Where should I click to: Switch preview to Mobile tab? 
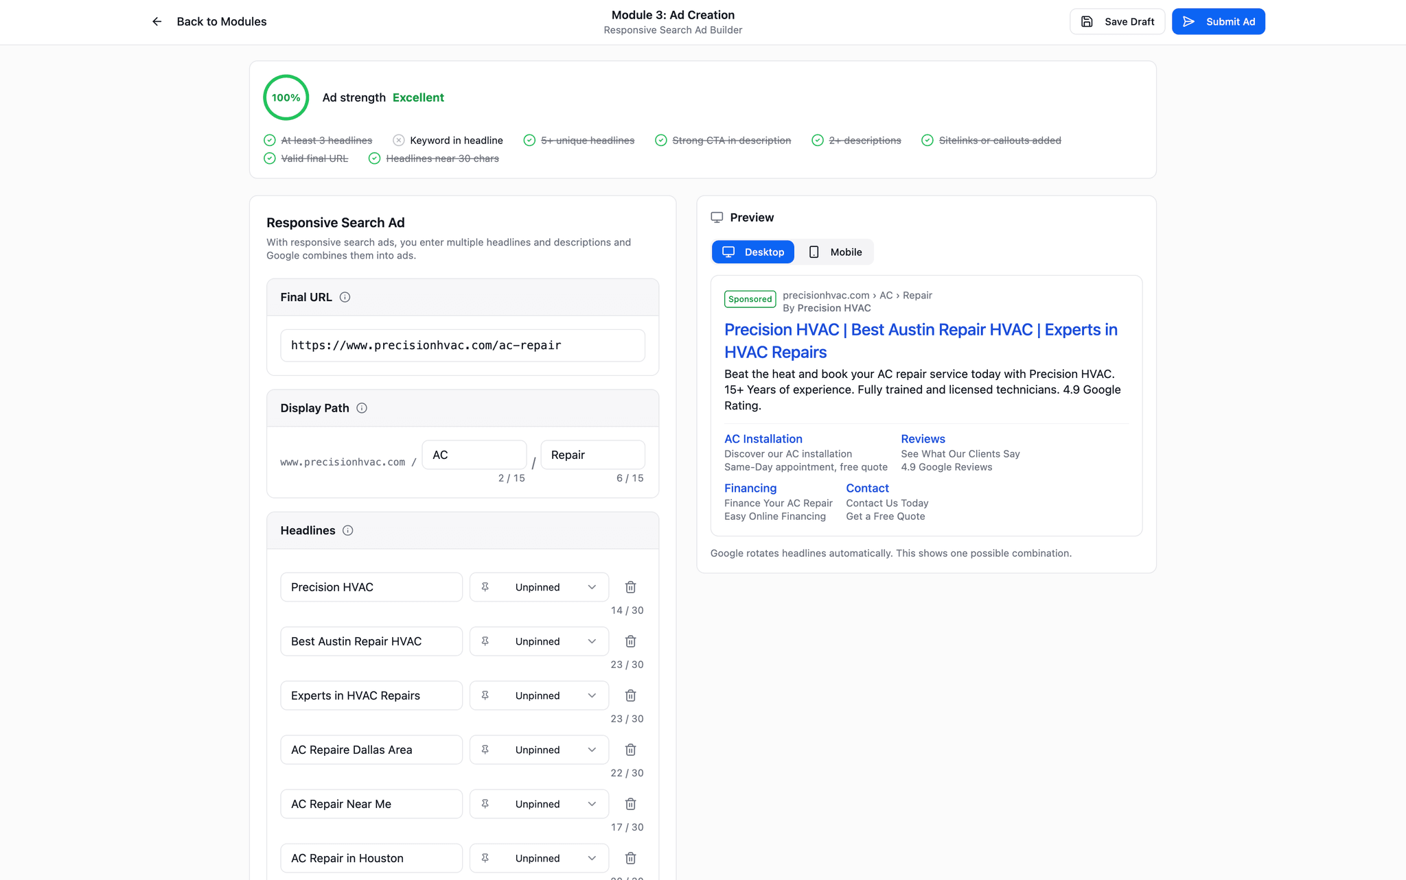pos(835,252)
